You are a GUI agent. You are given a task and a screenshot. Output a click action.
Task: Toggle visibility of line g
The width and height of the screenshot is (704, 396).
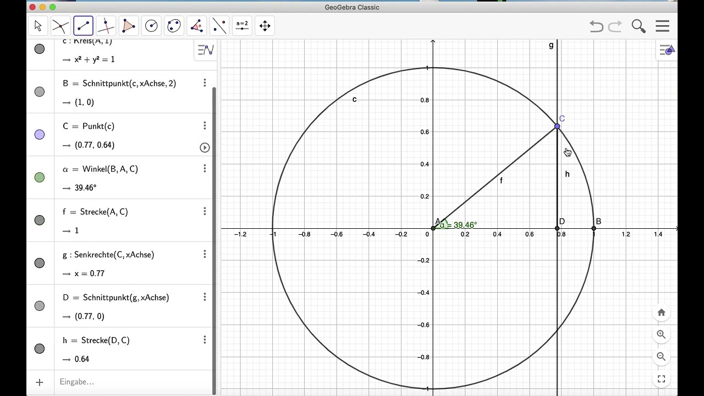coord(40,263)
